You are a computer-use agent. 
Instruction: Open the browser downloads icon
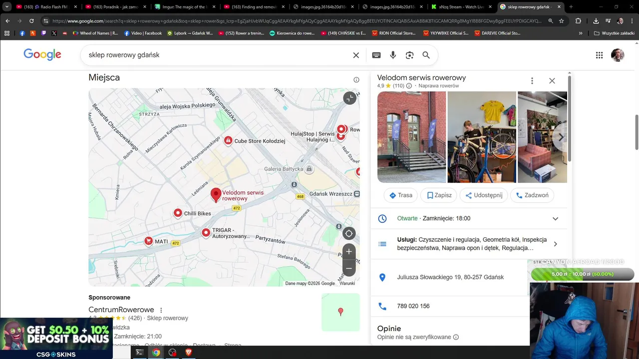point(596,21)
